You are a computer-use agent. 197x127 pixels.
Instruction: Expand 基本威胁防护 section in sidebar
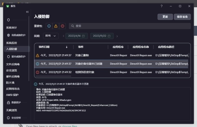[x=19, y=57]
